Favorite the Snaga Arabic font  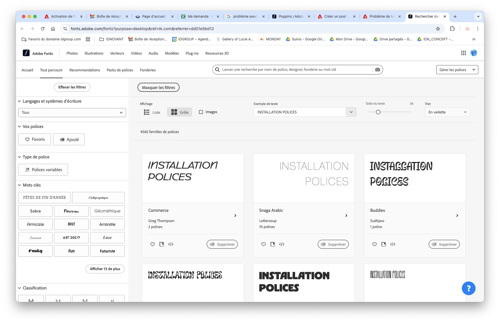264,244
